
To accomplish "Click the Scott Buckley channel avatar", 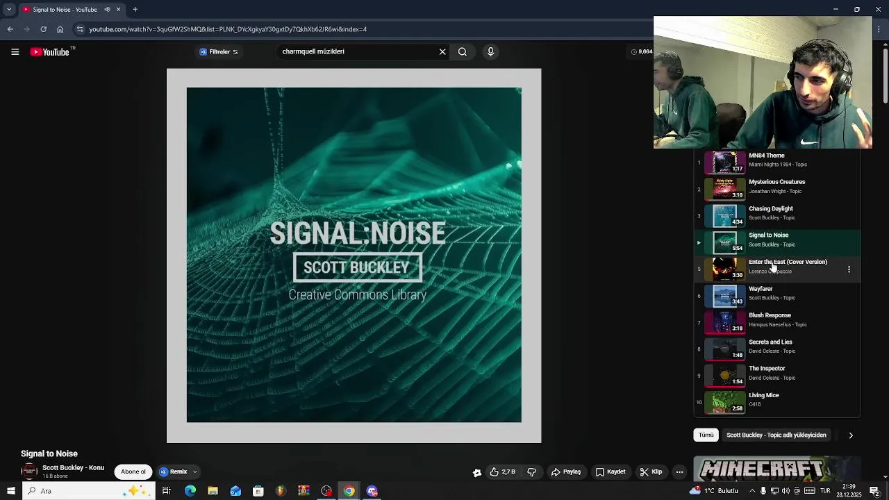I will 29,472.
